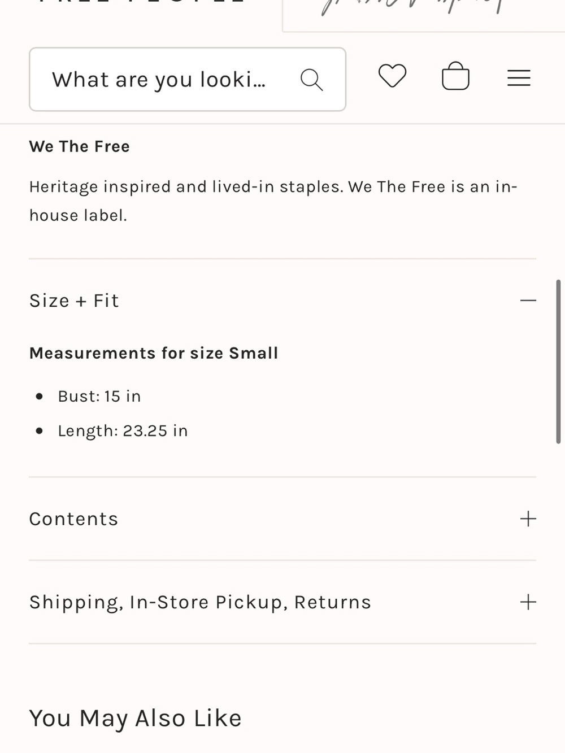Screen dimensions: 565x753
Task: Click the page's vertical scrollbar thumb
Action: pyautogui.click(x=558, y=362)
